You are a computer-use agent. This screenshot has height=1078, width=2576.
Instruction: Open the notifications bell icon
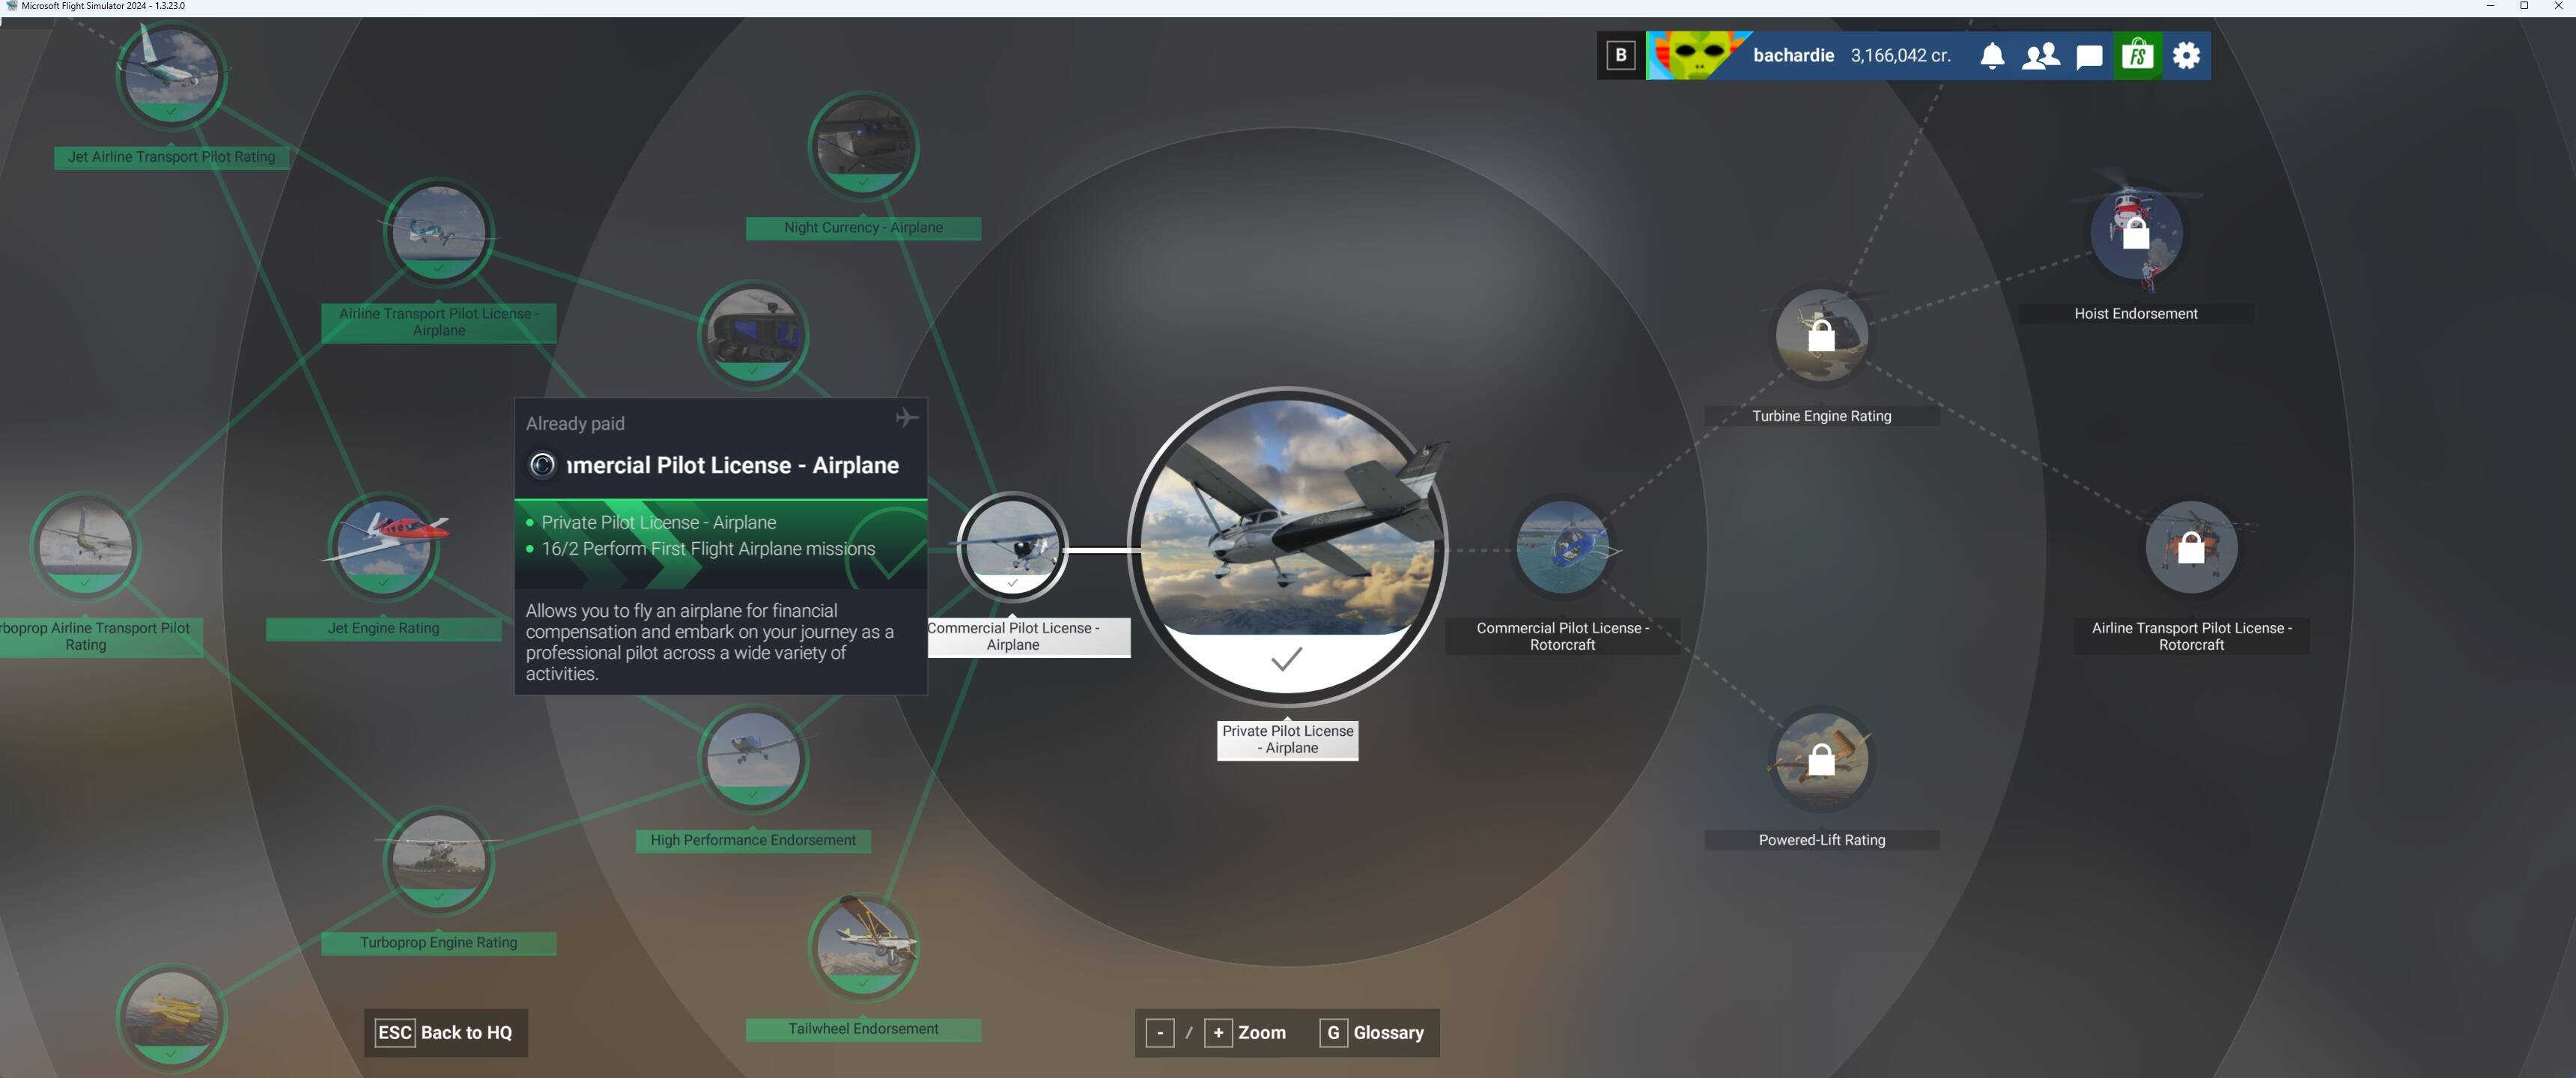point(1992,56)
